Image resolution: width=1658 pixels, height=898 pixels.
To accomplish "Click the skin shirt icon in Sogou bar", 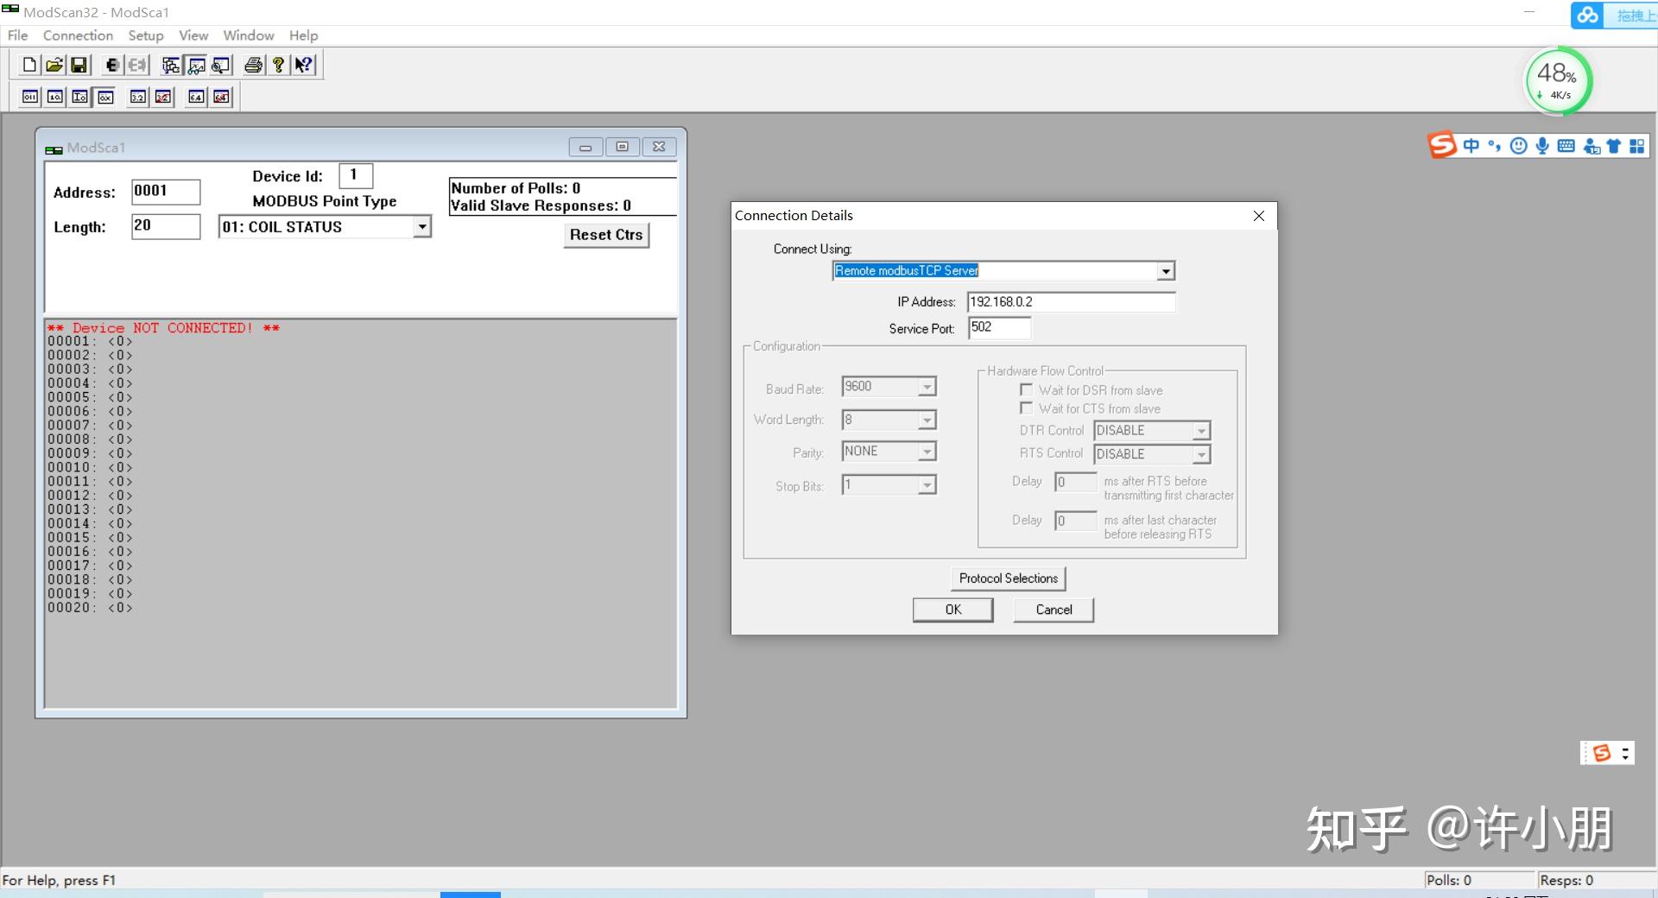I will tap(1613, 146).
